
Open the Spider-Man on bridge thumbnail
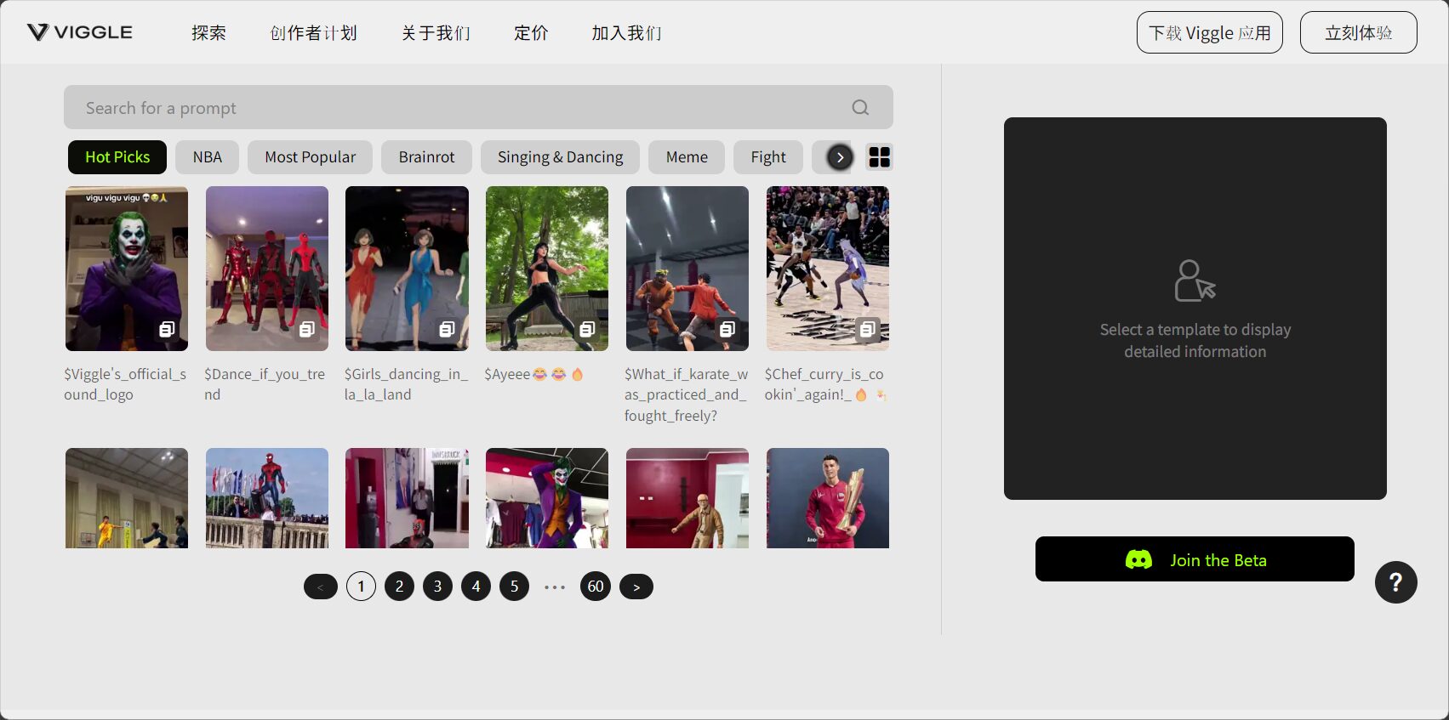267,498
